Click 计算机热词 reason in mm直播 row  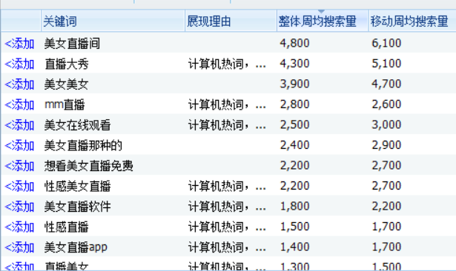[x=227, y=105]
